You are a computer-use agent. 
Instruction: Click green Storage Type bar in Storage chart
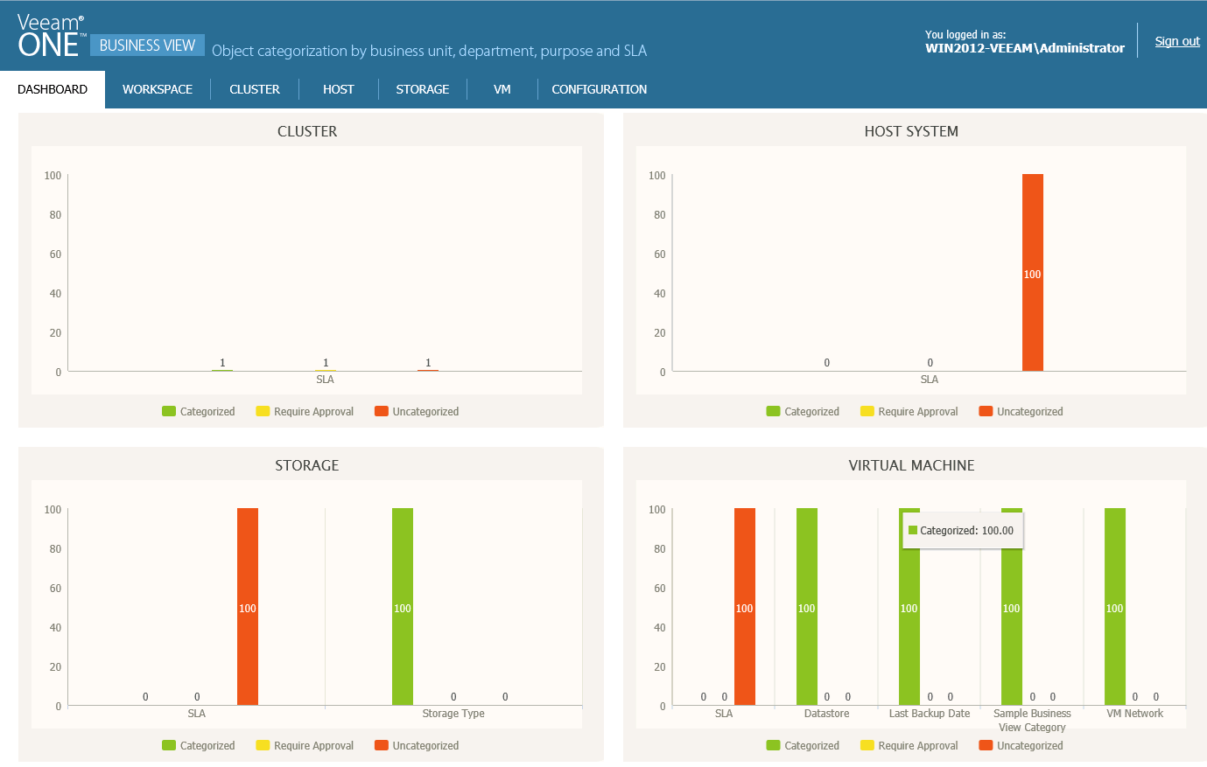coord(403,607)
